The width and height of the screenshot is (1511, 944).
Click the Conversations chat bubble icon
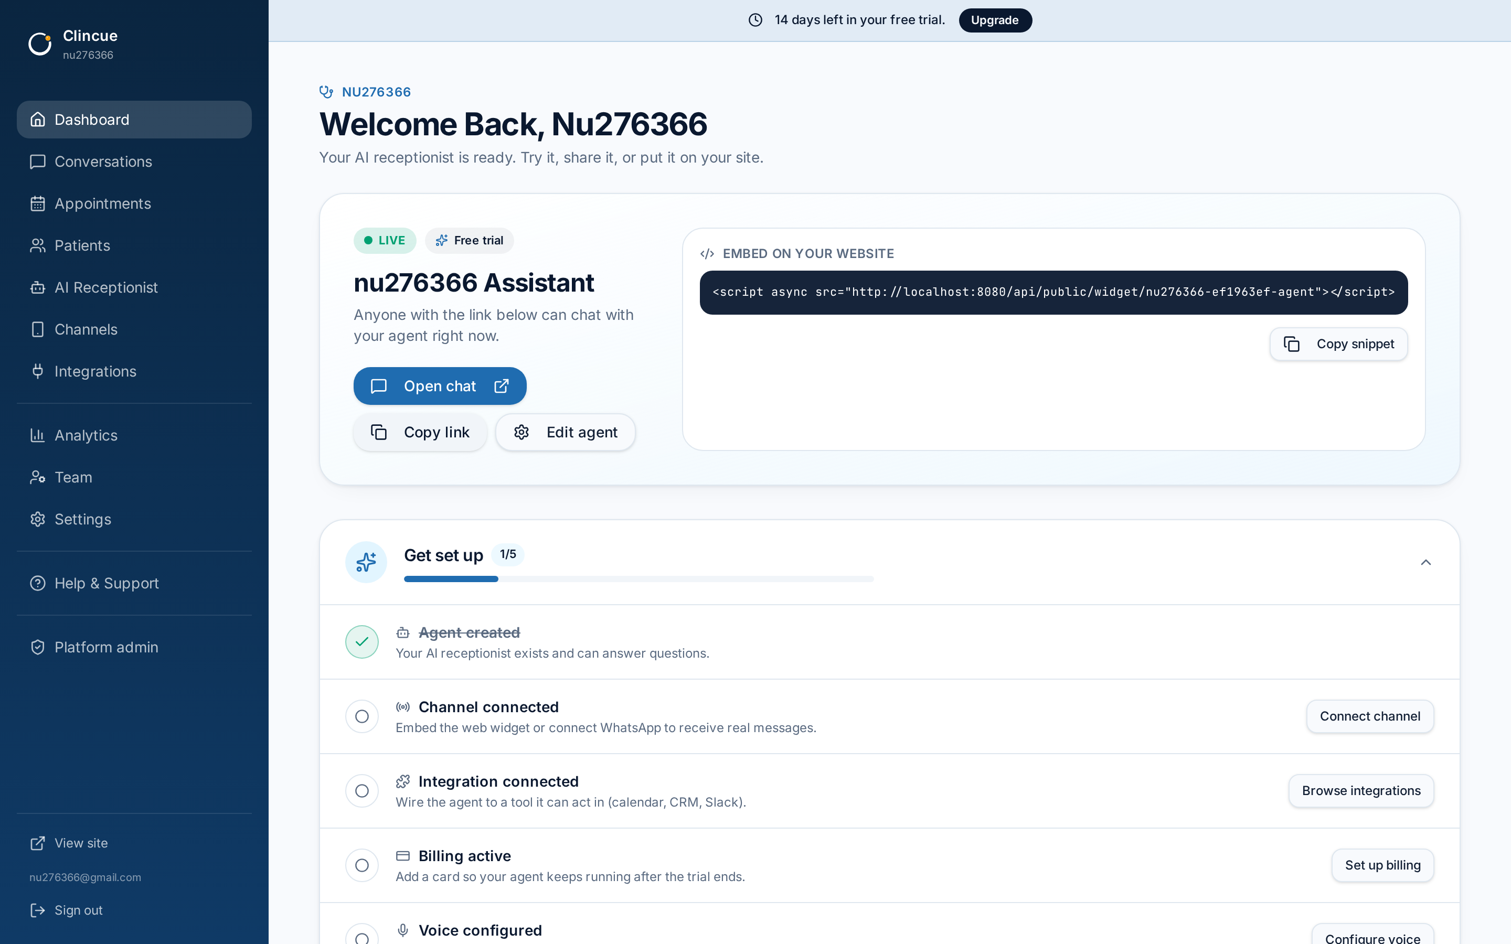(38, 162)
